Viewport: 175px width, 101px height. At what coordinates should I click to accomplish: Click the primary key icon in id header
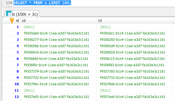point(12,21)
